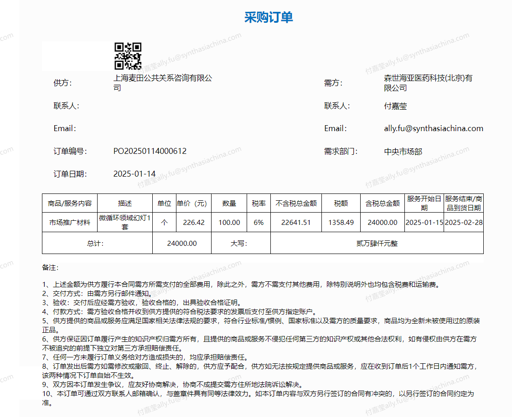
Task: Click the QR code image
Action: point(128,56)
